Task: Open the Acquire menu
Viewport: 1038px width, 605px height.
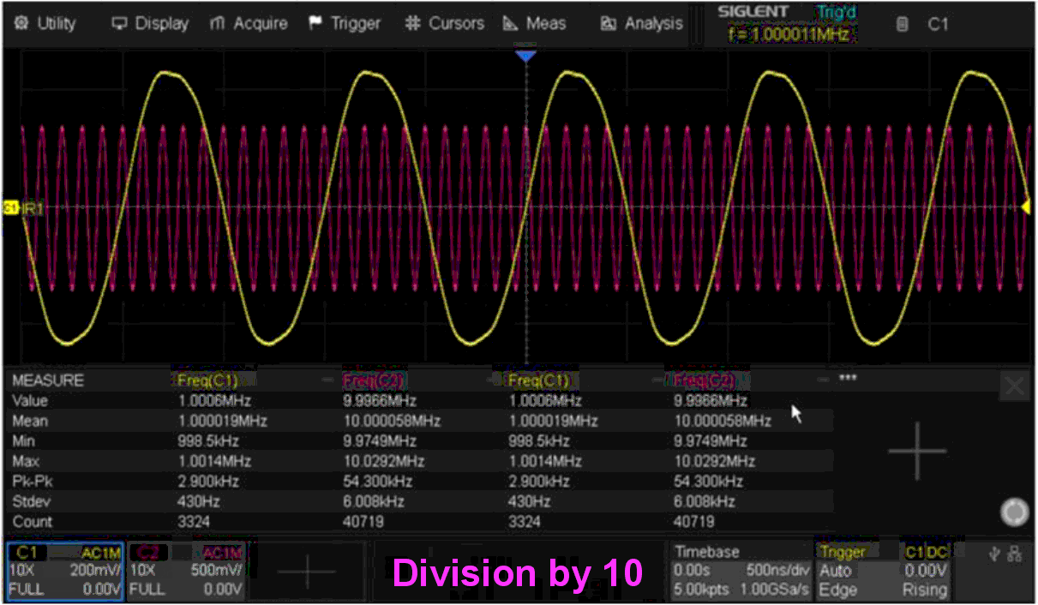Action: click(x=249, y=23)
